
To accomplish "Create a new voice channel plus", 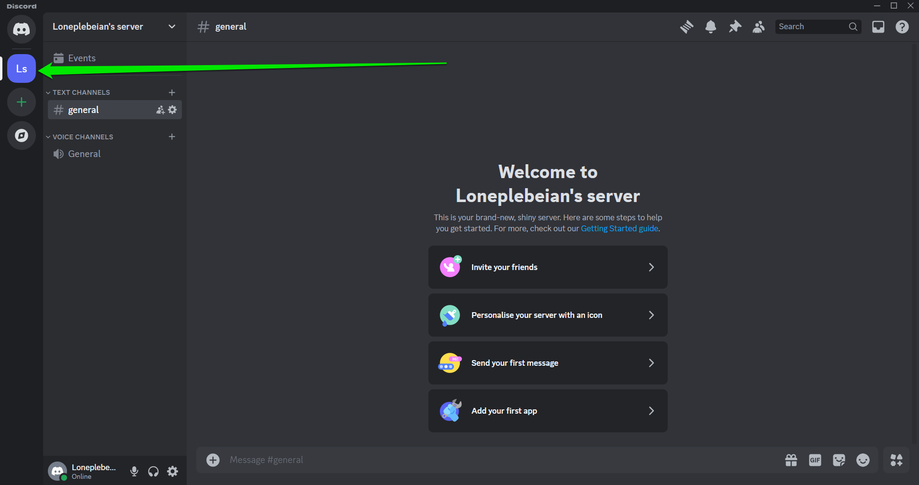I will (x=172, y=137).
